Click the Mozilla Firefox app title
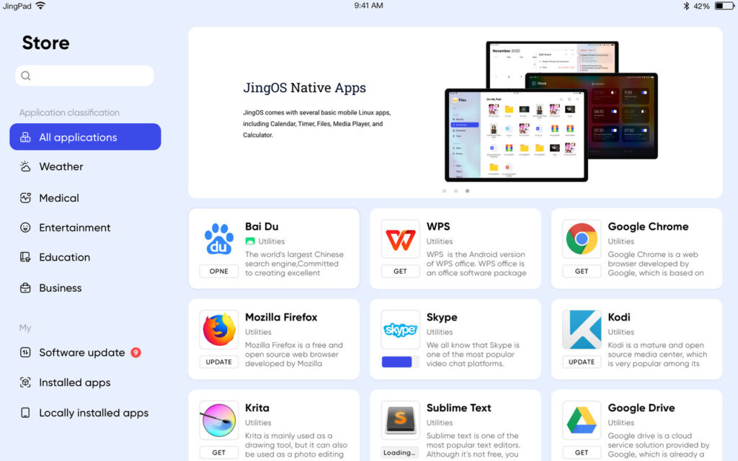The width and height of the screenshot is (738, 461). [x=281, y=318]
